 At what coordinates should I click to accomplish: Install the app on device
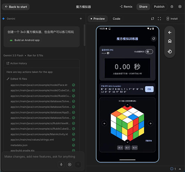point(172,19)
